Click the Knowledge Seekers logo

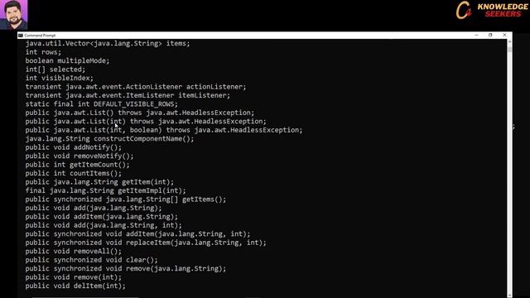[x=492, y=10]
